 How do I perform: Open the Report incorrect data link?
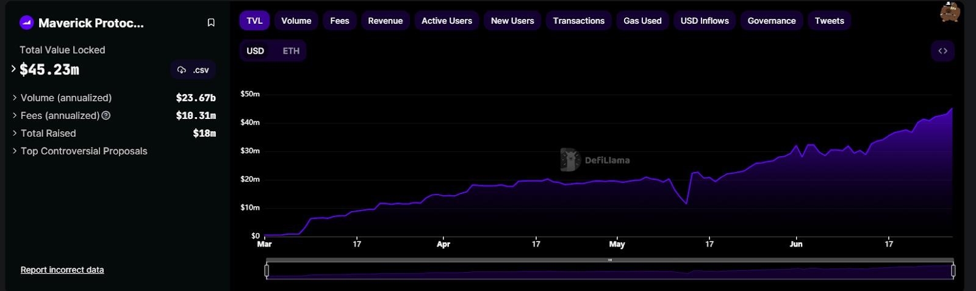coord(62,270)
